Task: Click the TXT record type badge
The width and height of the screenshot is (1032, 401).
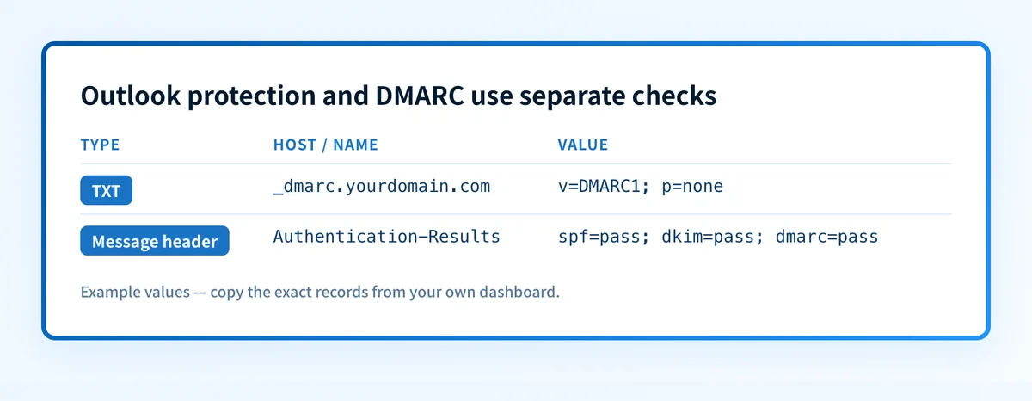Action: [106, 191]
